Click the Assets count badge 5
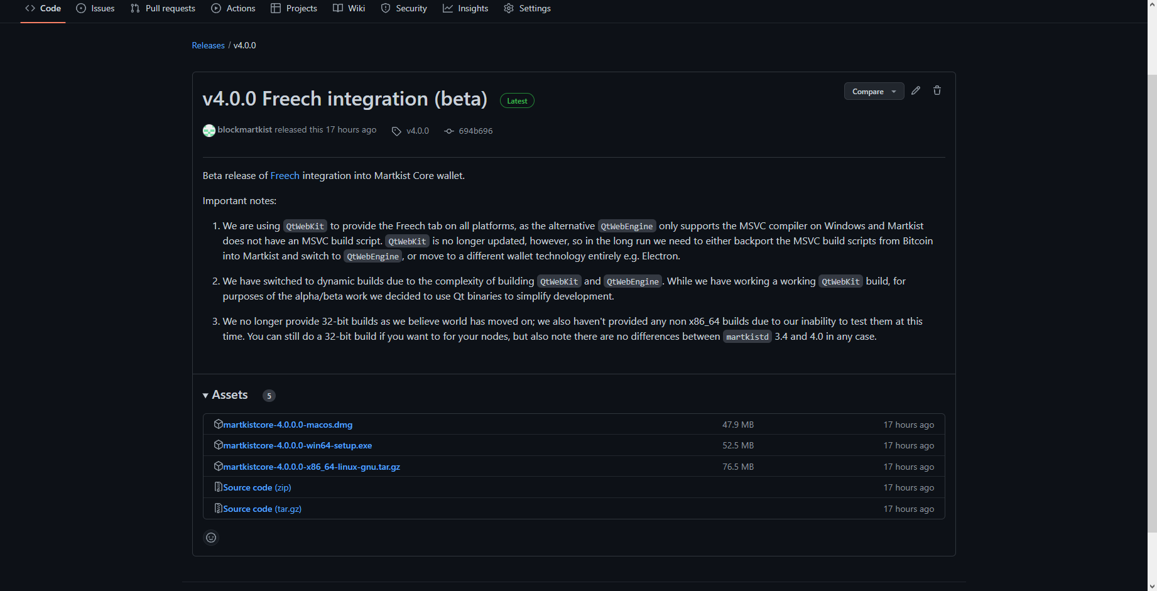The height and width of the screenshot is (591, 1157). click(x=269, y=396)
